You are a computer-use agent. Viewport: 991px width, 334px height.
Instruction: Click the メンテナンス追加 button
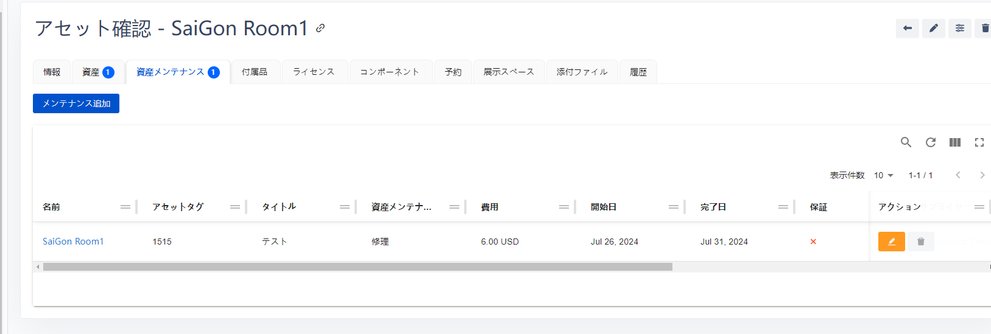pos(76,103)
